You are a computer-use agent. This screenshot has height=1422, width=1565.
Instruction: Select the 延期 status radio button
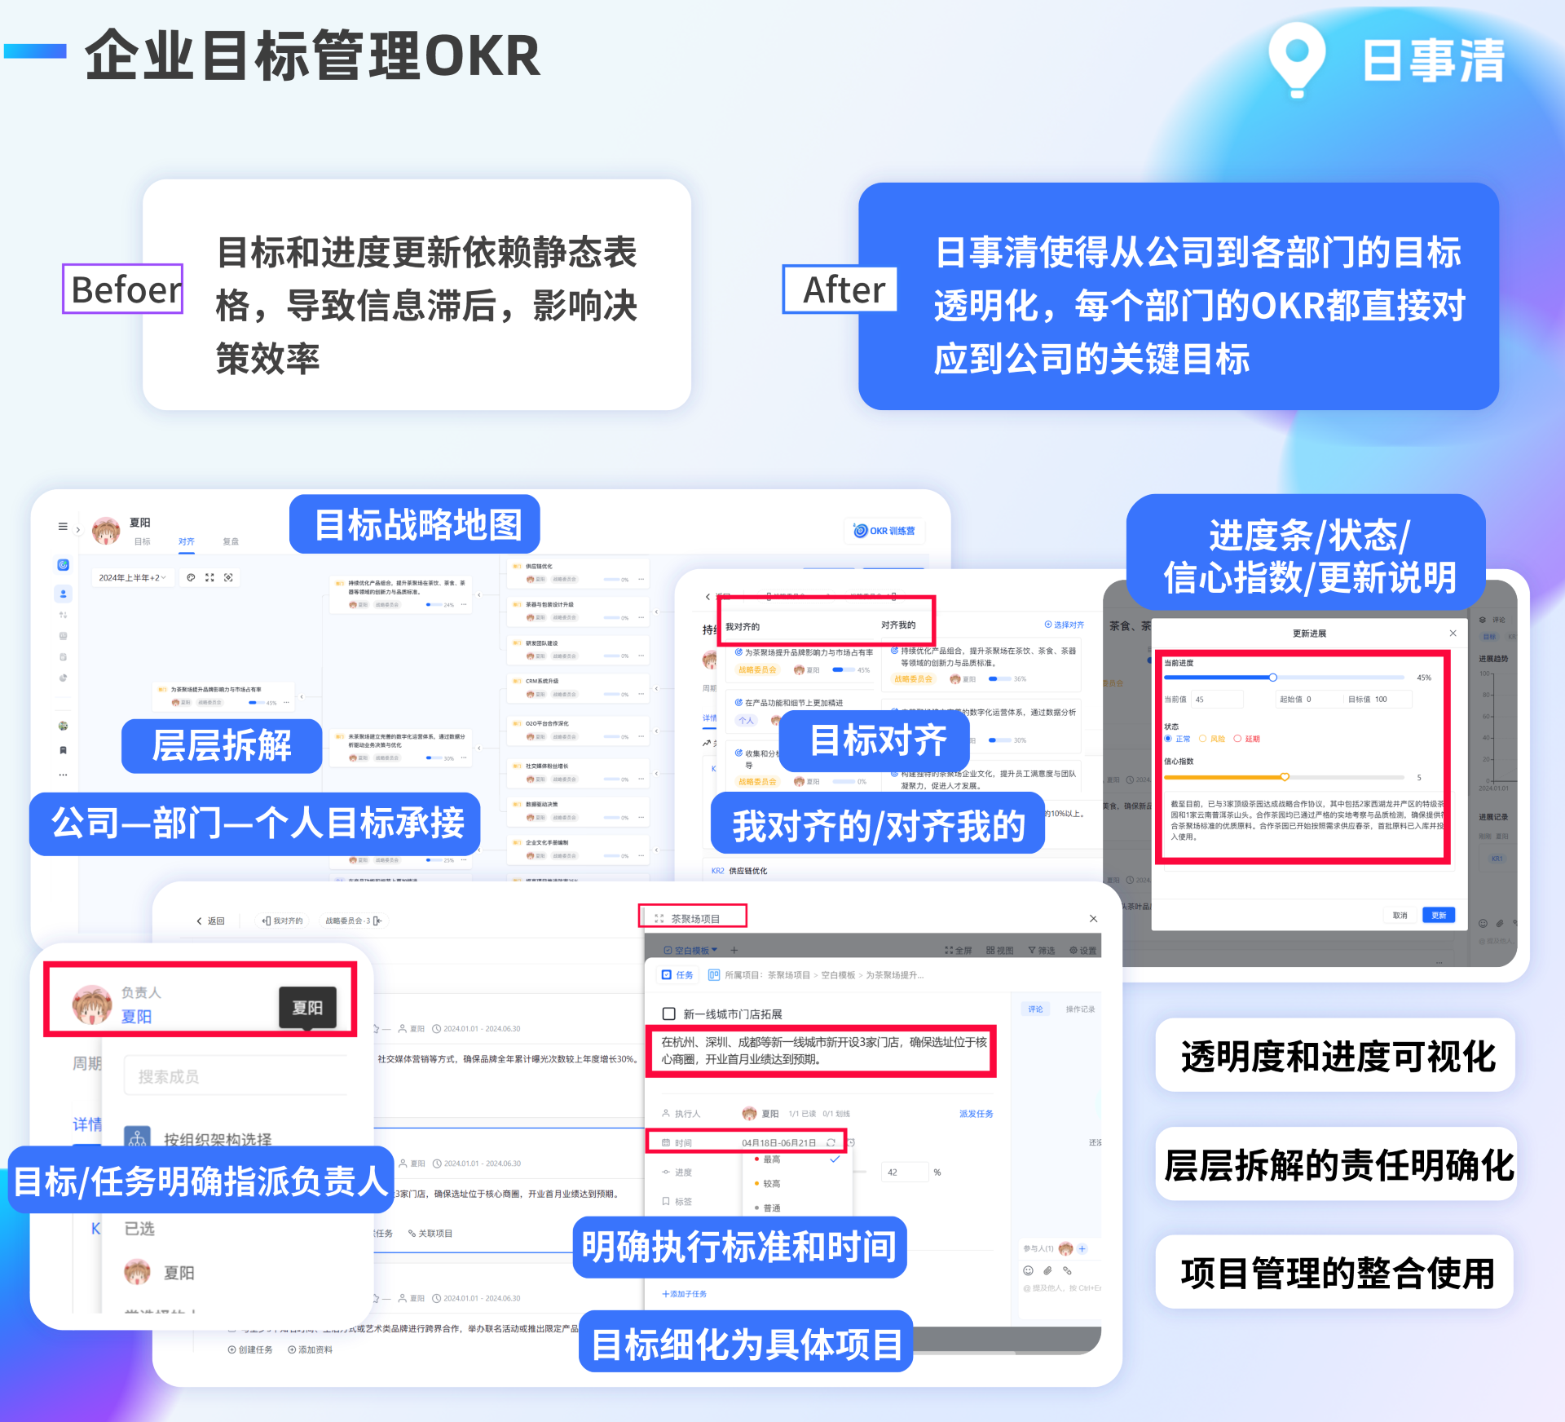[1237, 739]
